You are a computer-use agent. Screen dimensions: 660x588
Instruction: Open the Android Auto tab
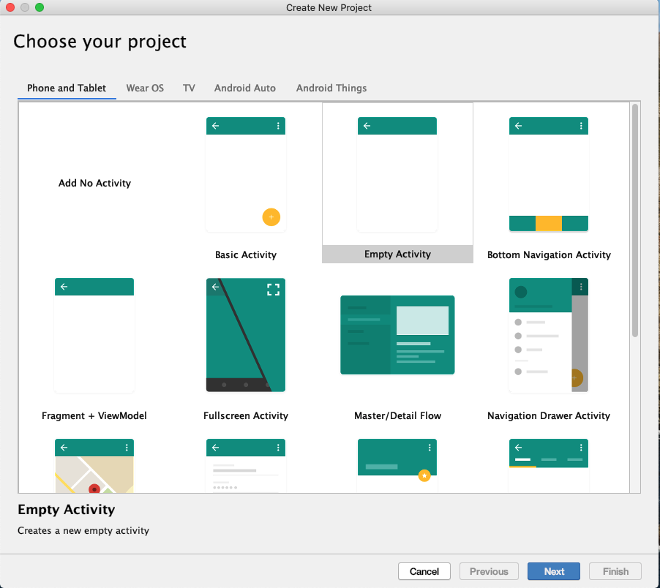tap(245, 88)
